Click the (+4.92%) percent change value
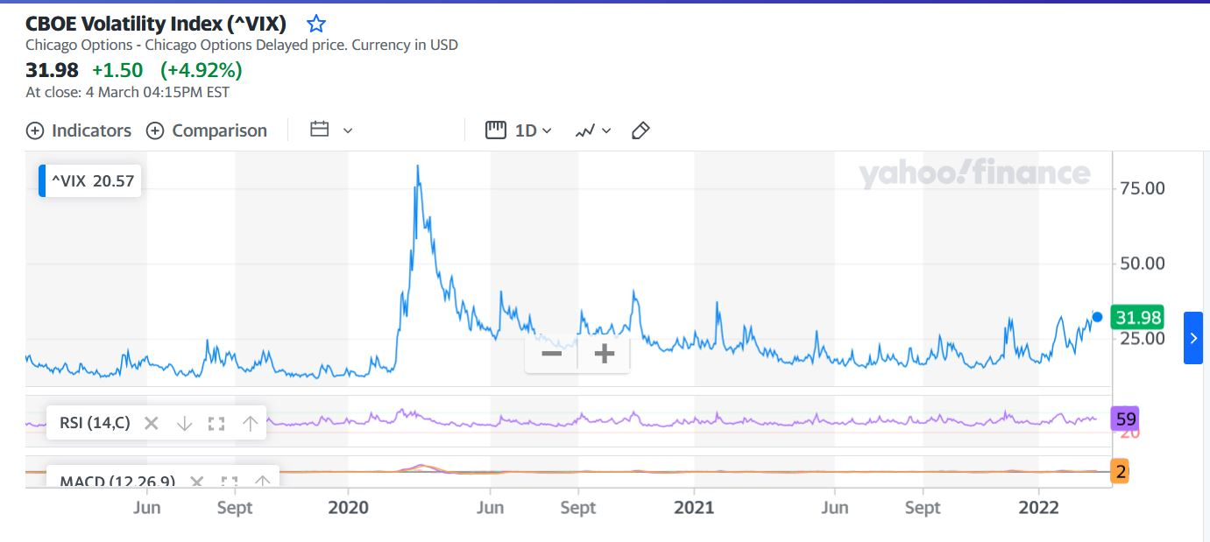The image size is (1210, 542). click(202, 70)
